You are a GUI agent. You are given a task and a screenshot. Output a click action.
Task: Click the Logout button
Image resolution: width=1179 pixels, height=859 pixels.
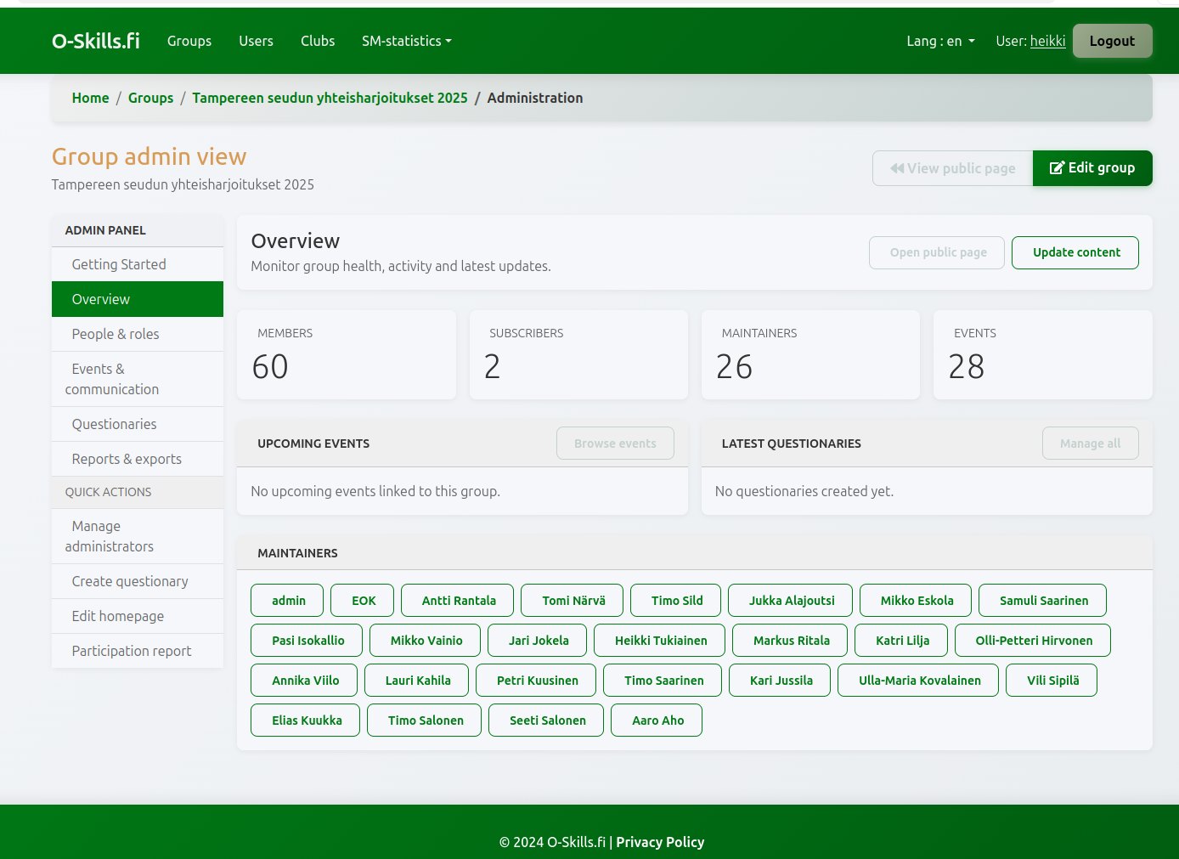click(1111, 41)
